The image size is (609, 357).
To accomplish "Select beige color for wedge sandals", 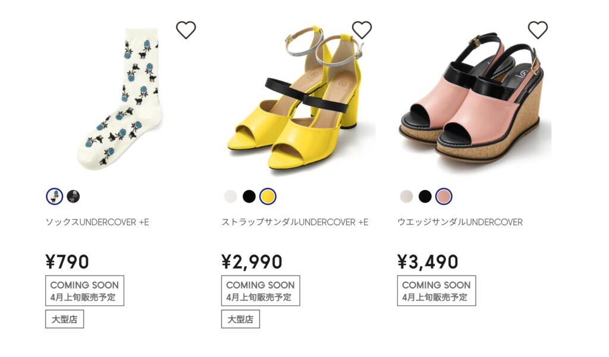I will coord(406,197).
